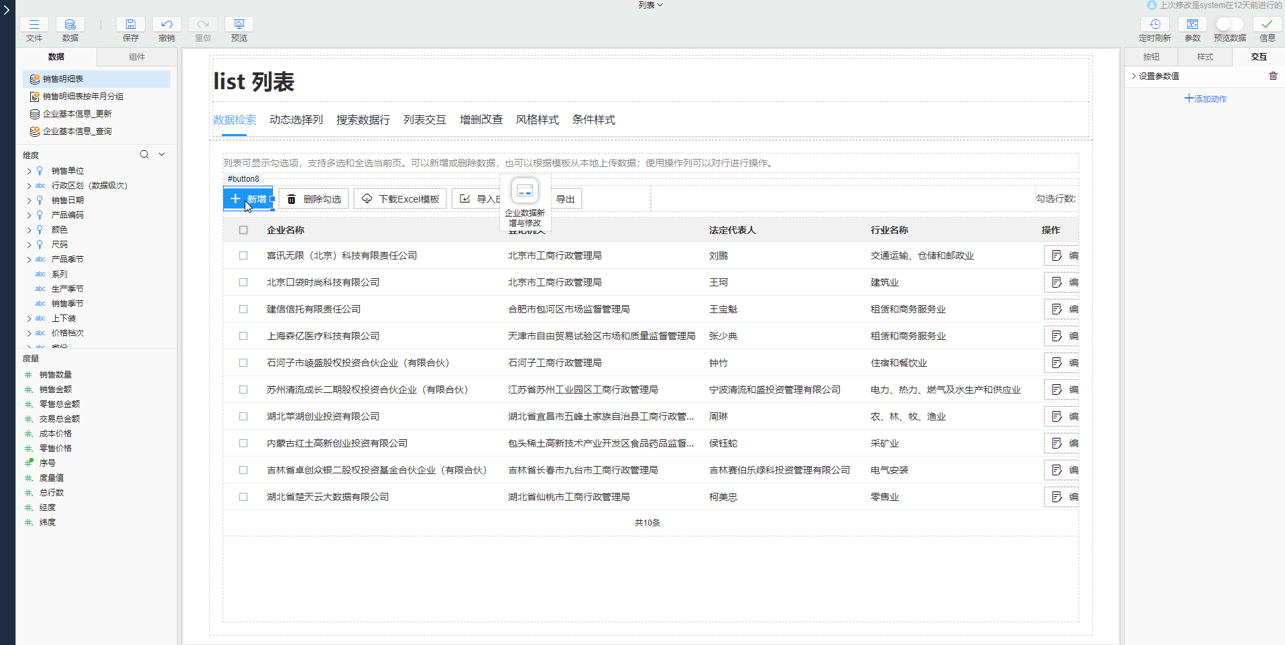Switch to the 组件 tab
Screen dimensions: 1285x645
pos(137,57)
